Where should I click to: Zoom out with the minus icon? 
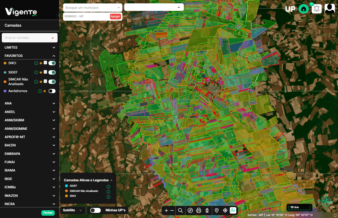click(172, 211)
